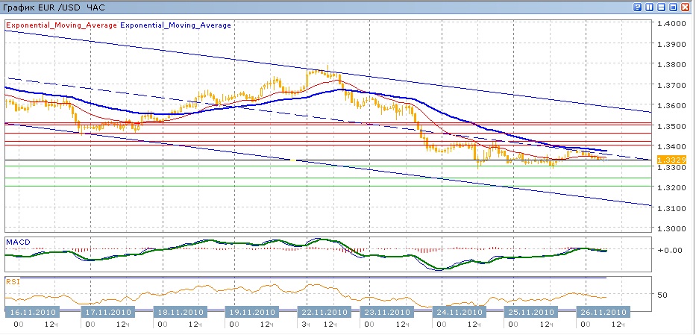Select the 26.11.2010 date marker
Image resolution: width=696 pixels, height=335 pixels.
[601, 312]
